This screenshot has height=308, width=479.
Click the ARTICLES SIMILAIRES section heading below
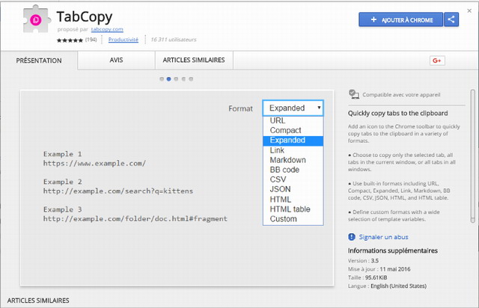pyautogui.click(x=38, y=301)
